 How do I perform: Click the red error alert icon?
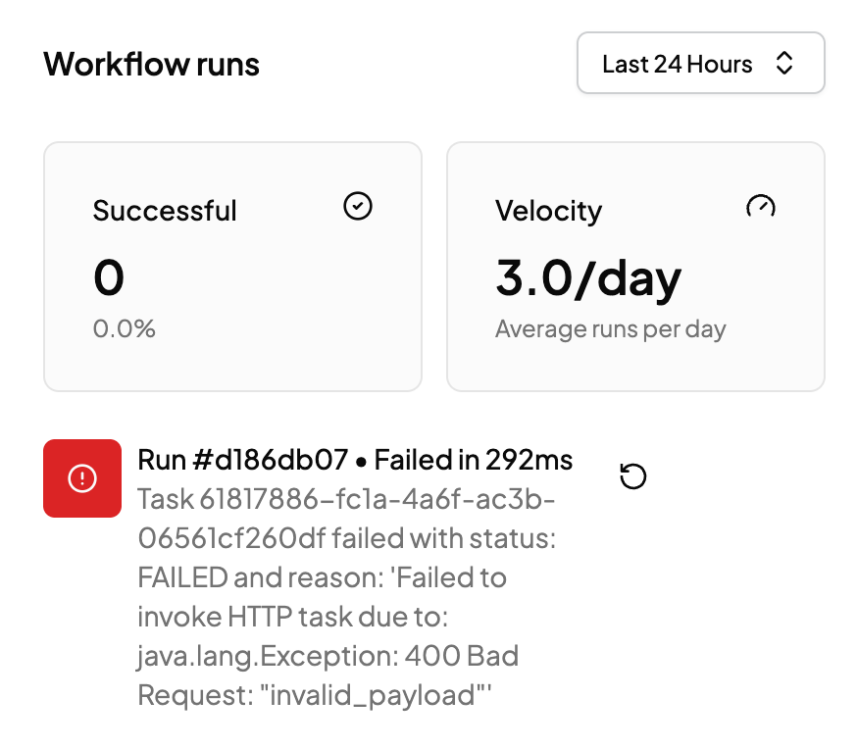click(82, 477)
